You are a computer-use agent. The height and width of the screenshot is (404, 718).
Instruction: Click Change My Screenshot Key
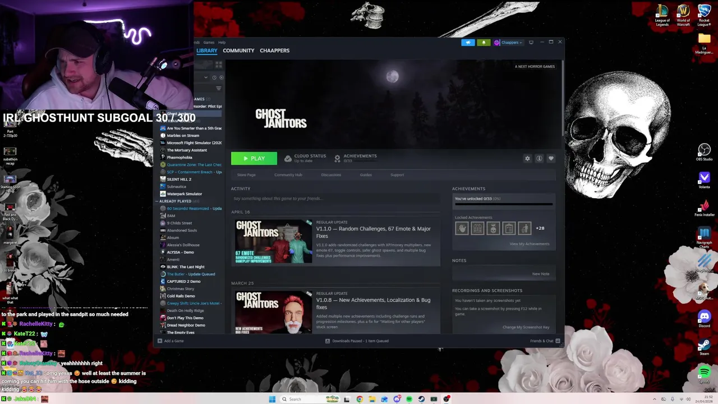pyautogui.click(x=526, y=327)
